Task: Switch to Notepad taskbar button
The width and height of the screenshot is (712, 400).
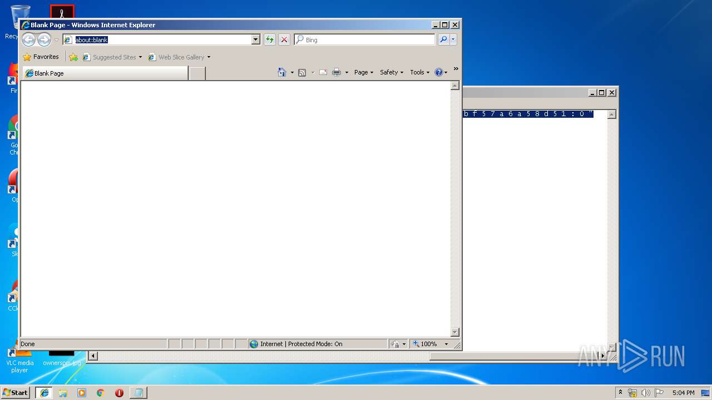Action: coord(139,393)
